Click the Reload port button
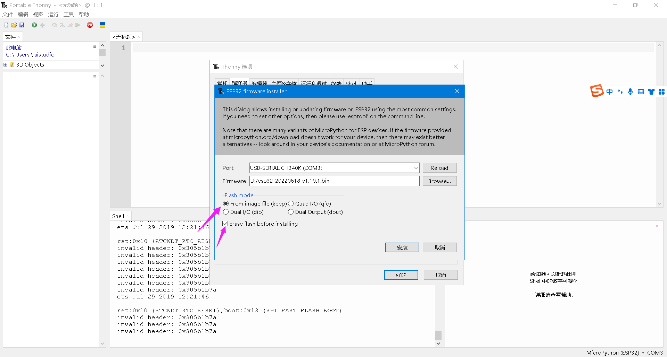667x357 pixels. pos(439,168)
